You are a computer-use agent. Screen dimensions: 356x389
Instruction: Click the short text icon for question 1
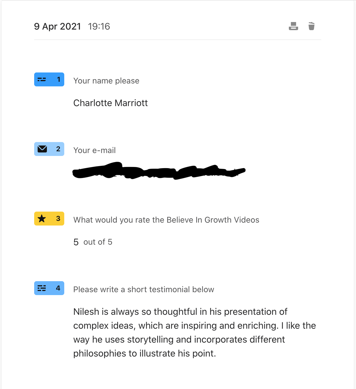point(42,79)
